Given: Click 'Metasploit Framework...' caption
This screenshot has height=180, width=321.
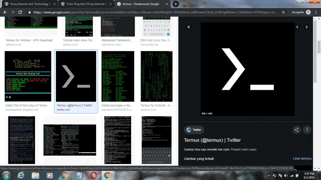Looking at the screenshot, I should click(117, 40).
